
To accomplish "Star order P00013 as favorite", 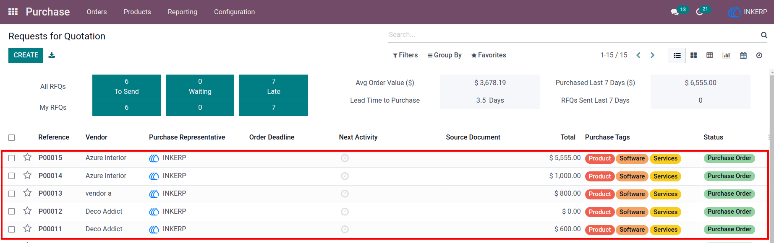I will [x=27, y=193].
